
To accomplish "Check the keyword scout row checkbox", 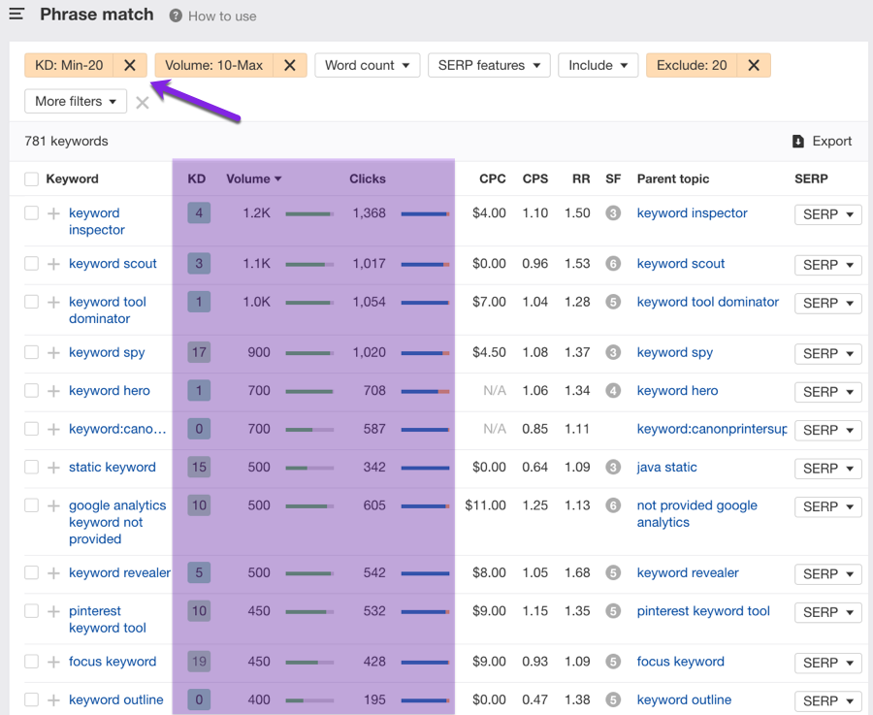I will (x=32, y=263).
